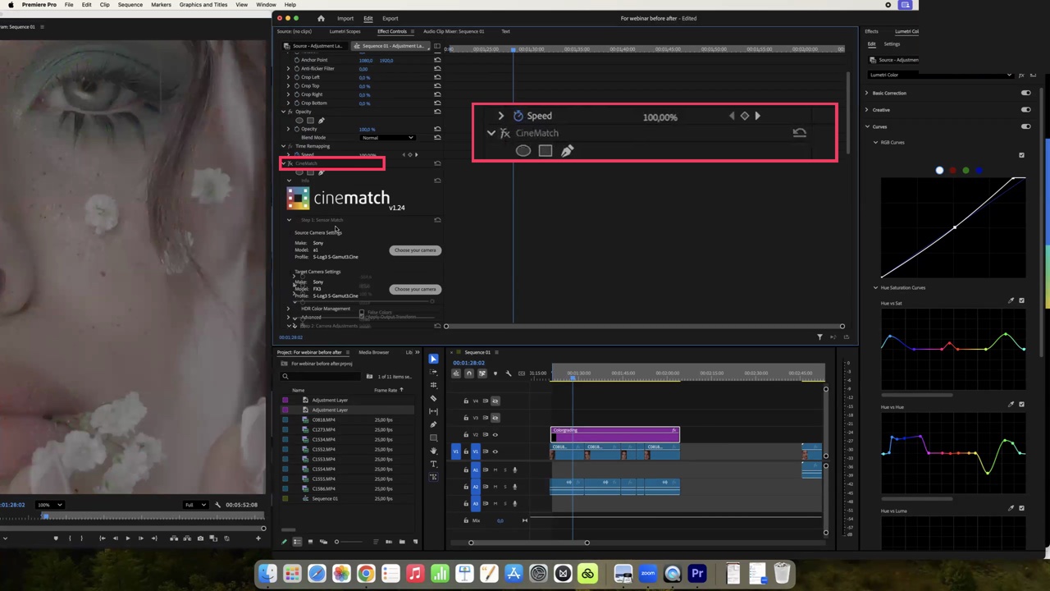Collapse the Hue Saturation Curves group
Image resolution: width=1050 pixels, height=591 pixels.
click(x=875, y=288)
